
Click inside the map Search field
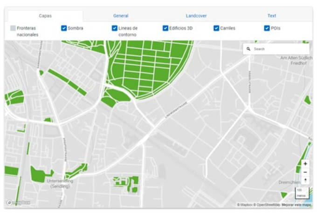(x=280, y=49)
